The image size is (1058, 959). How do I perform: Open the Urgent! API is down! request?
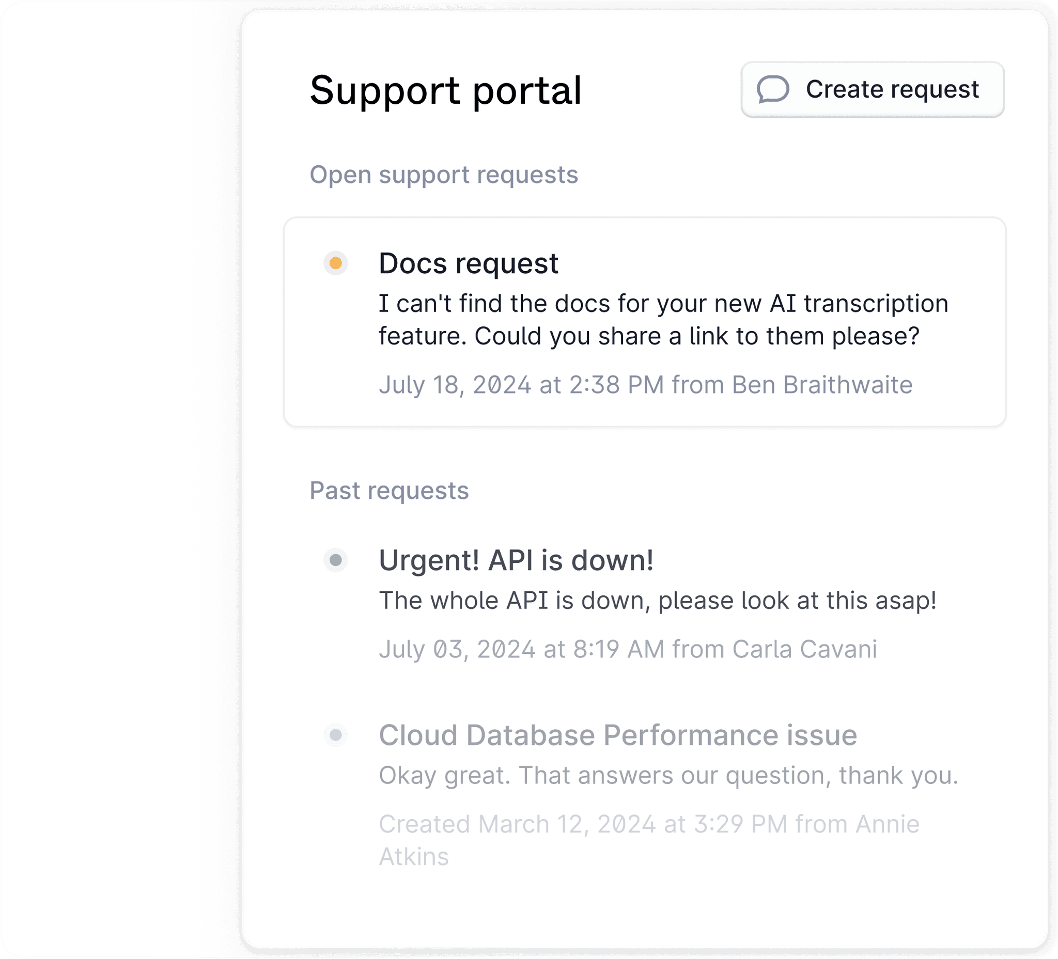point(516,560)
